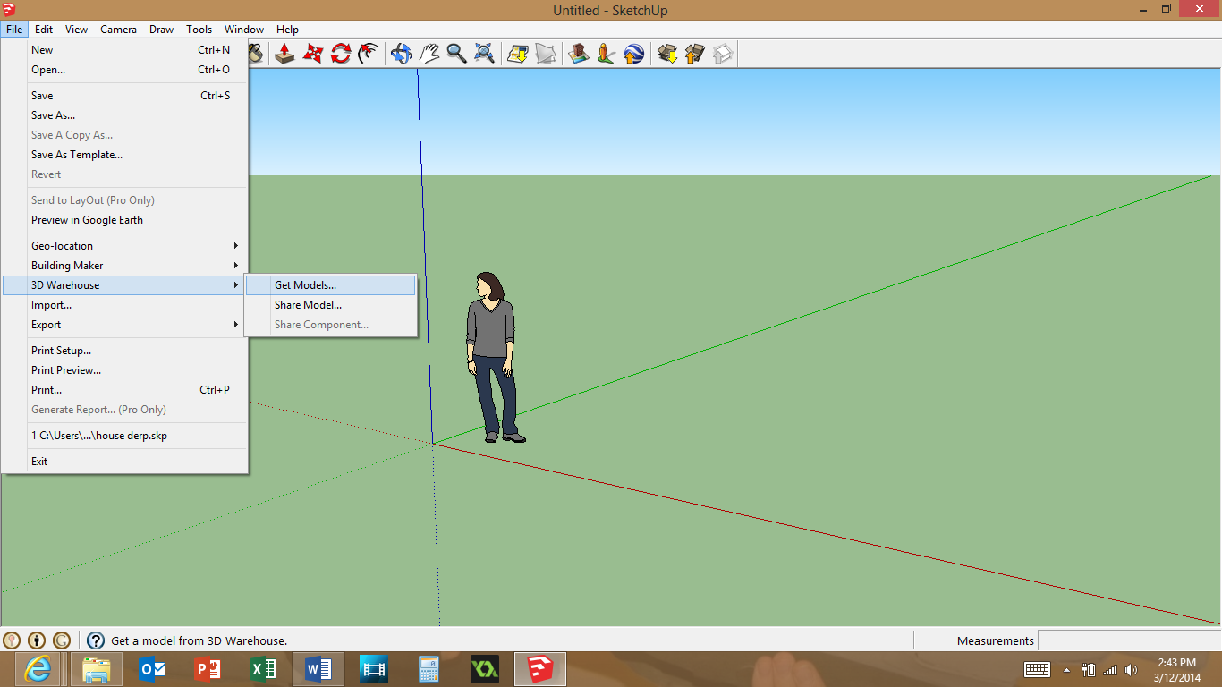Open the Edit menu
The height and width of the screenshot is (687, 1222).
tap(44, 30)
